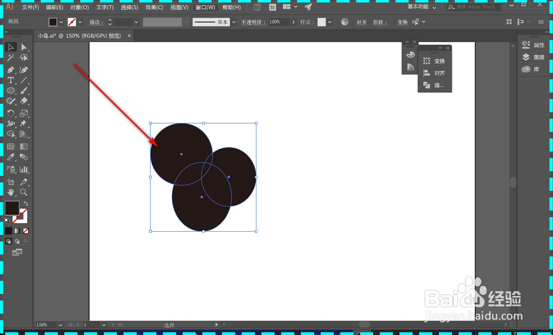Open 对象(O) menu

tap(79, 7)
